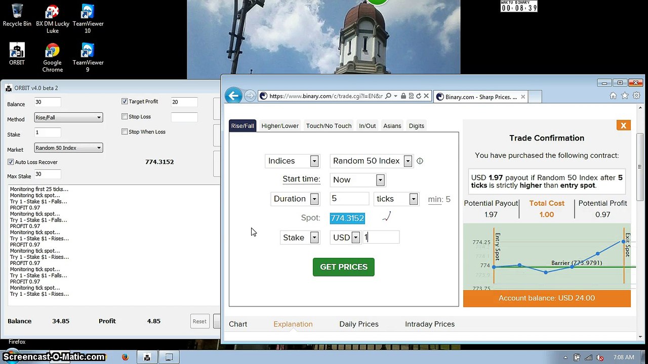
Task: Click the Target Profit value field
Action: click(184, 102)
